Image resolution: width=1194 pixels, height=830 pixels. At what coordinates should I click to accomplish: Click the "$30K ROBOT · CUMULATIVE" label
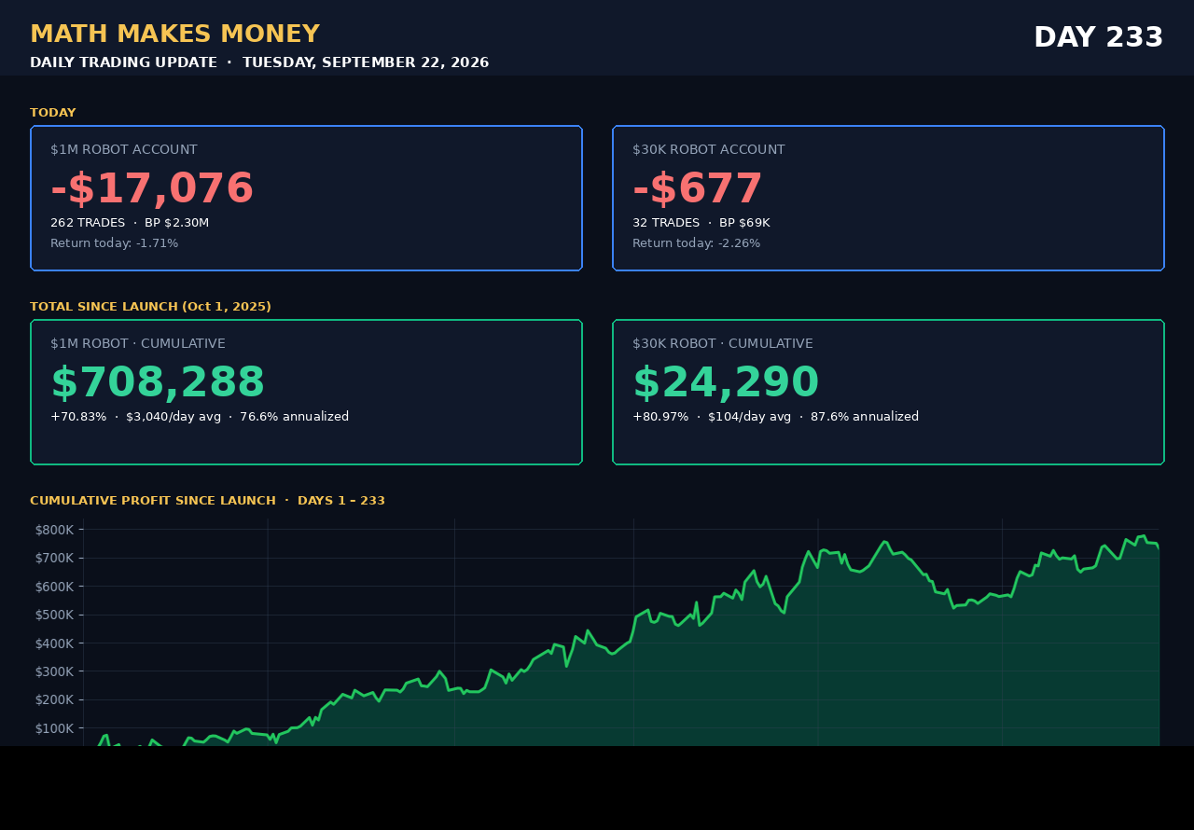(x=723, y=343)
